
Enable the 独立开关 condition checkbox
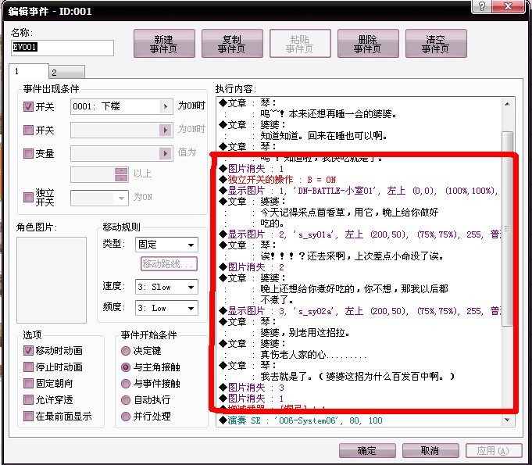(28, 198)
